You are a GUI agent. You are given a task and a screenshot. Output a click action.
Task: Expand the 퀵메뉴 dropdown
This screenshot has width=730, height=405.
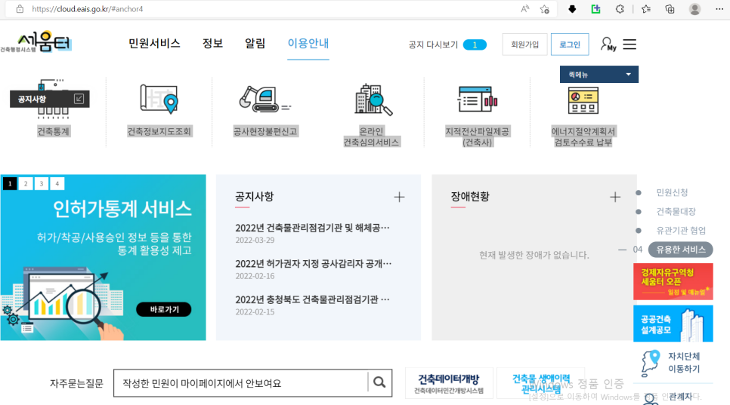599,75
